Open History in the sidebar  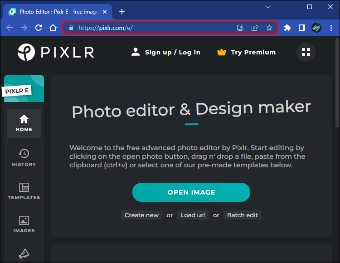point(24,157)
